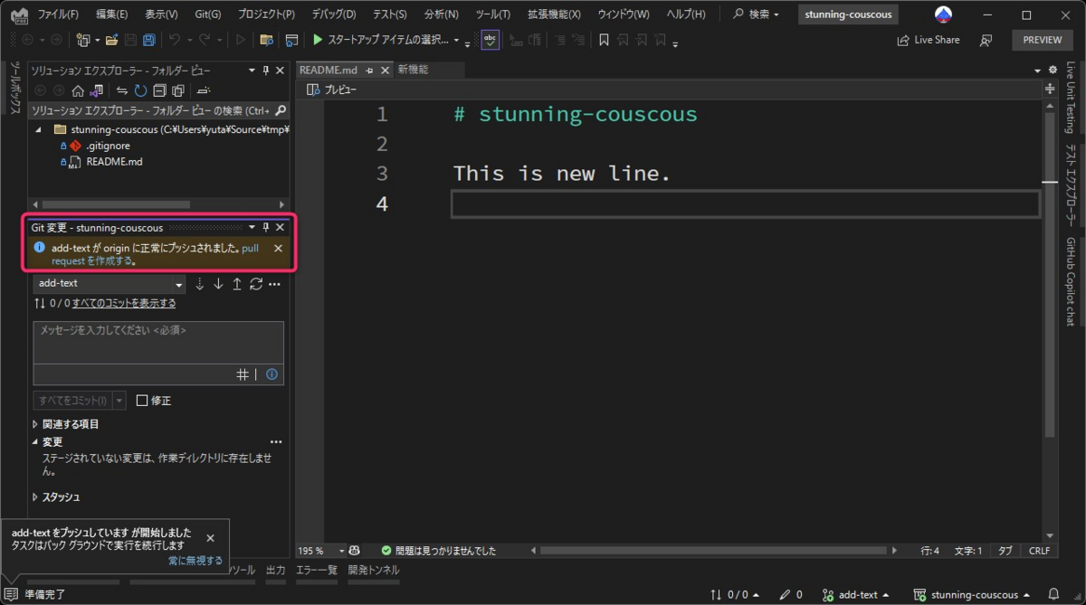Click the すべてのコミットを表示する link

[x=124, y=304]
